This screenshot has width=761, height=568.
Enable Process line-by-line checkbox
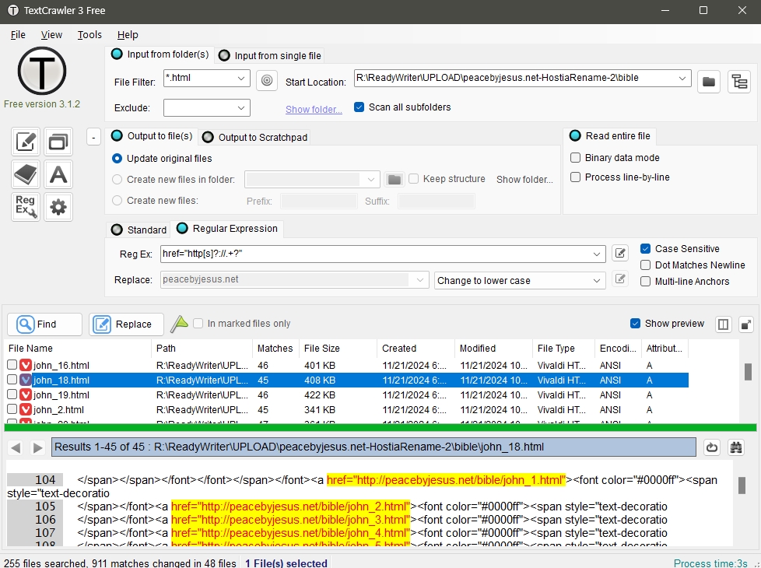[x=575, y=177]
